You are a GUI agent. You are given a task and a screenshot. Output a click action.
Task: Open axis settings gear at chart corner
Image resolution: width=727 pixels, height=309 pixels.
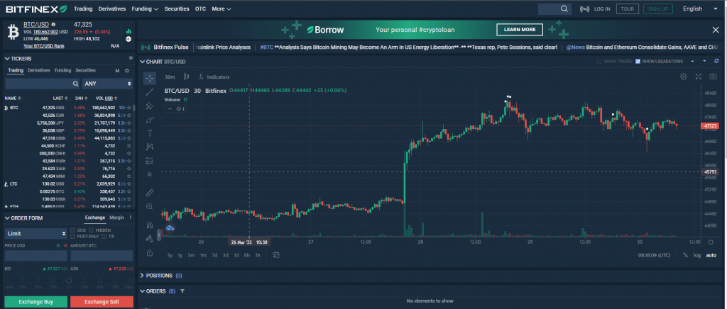click(711, 242)
